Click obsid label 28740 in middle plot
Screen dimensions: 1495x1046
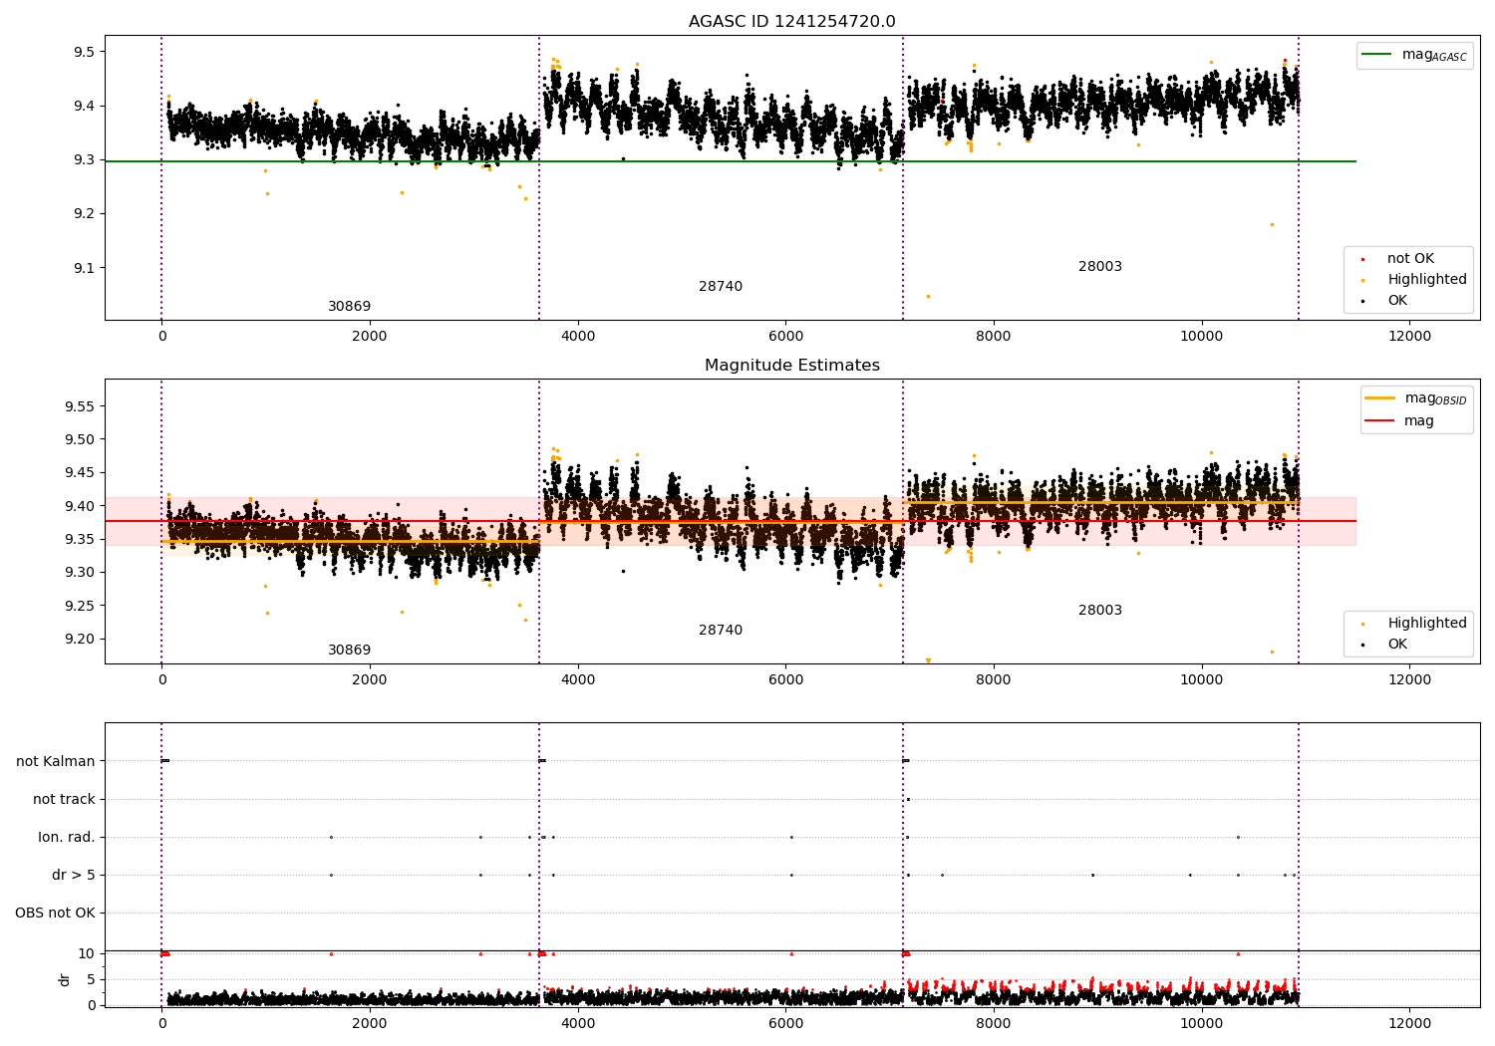tap(721, 631)
